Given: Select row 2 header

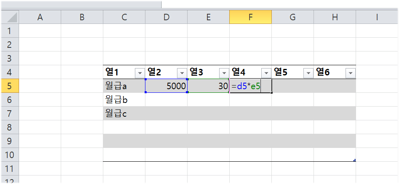Looking at the screenshot, I should pyautogui.click(x=10, y=45).
